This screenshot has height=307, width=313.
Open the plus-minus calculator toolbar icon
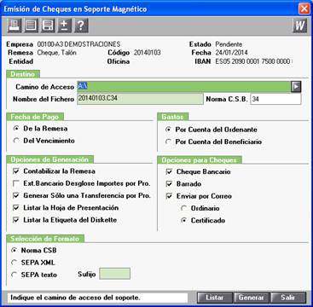[65, 26]
